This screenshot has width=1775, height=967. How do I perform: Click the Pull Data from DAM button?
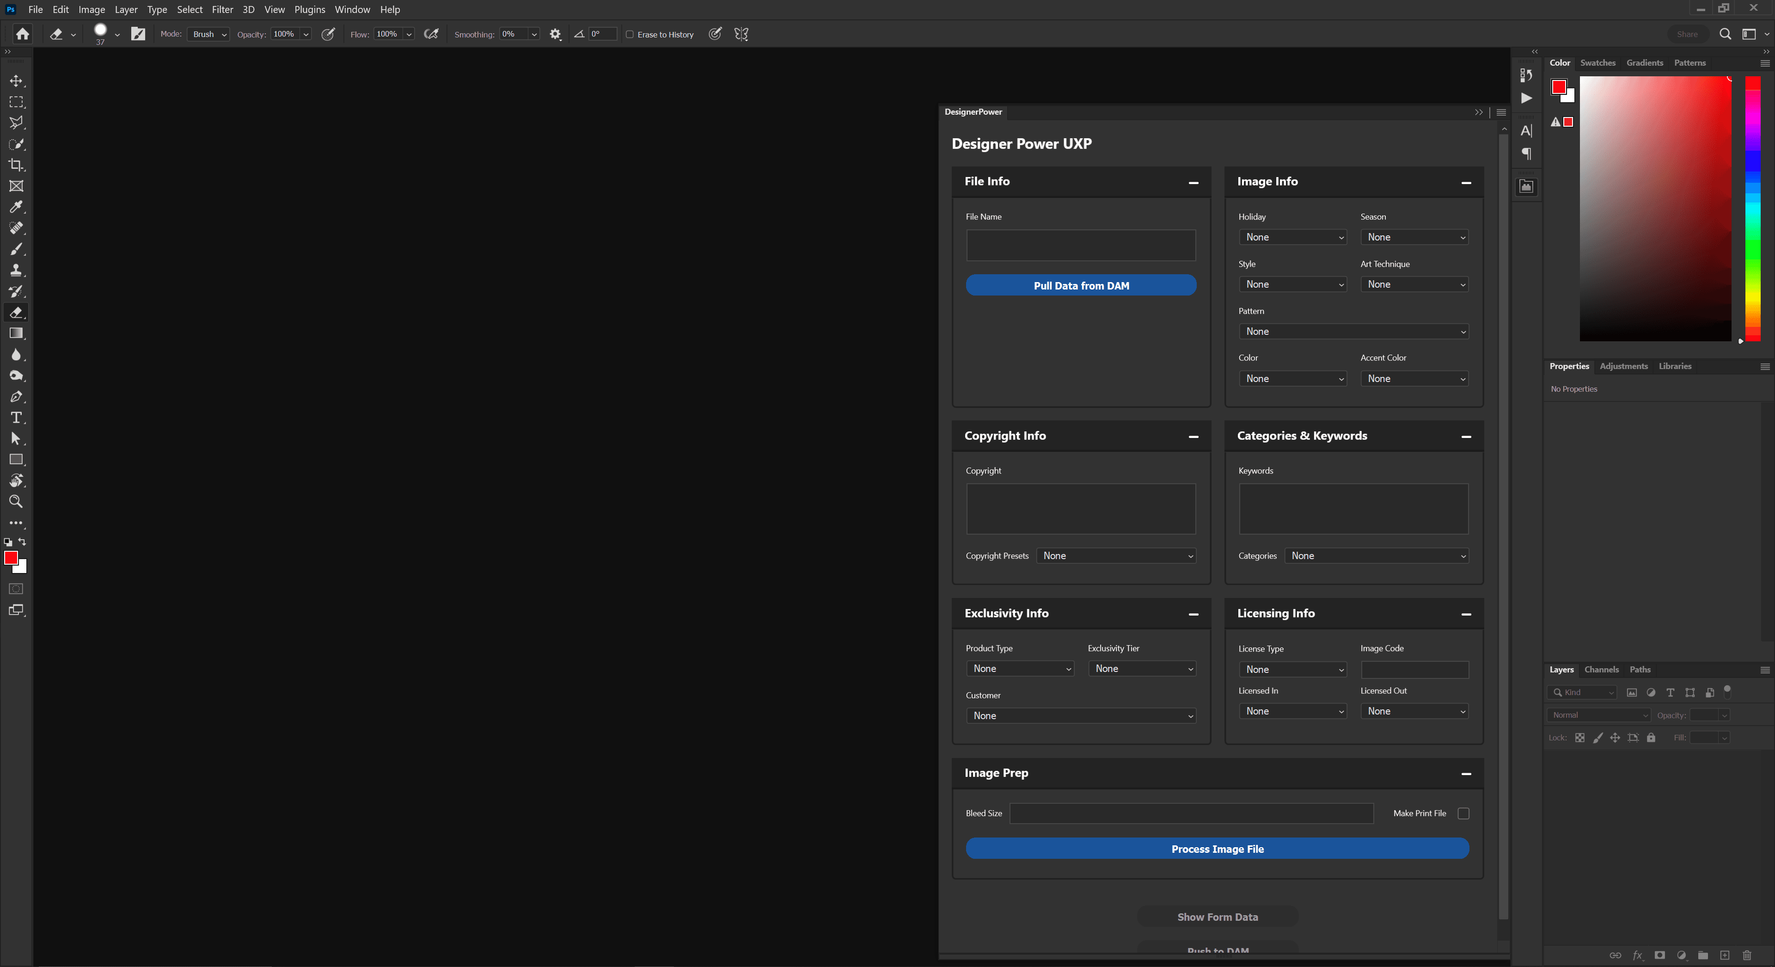1080,285
